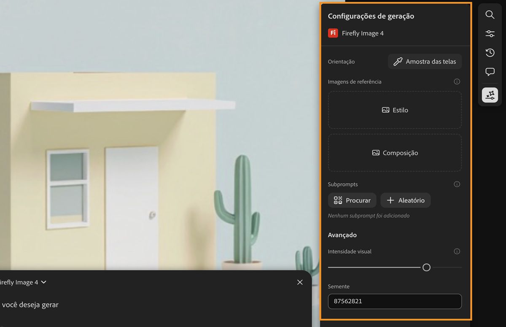Browse subprompts using the Procurar button
Image resolution: width=506 pixels, height=327 pixels.
point(352,200)
